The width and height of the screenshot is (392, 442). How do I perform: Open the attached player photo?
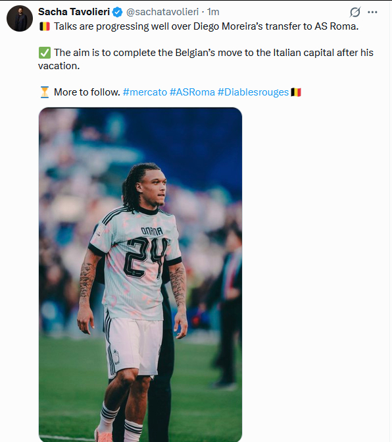pos(140,275)
